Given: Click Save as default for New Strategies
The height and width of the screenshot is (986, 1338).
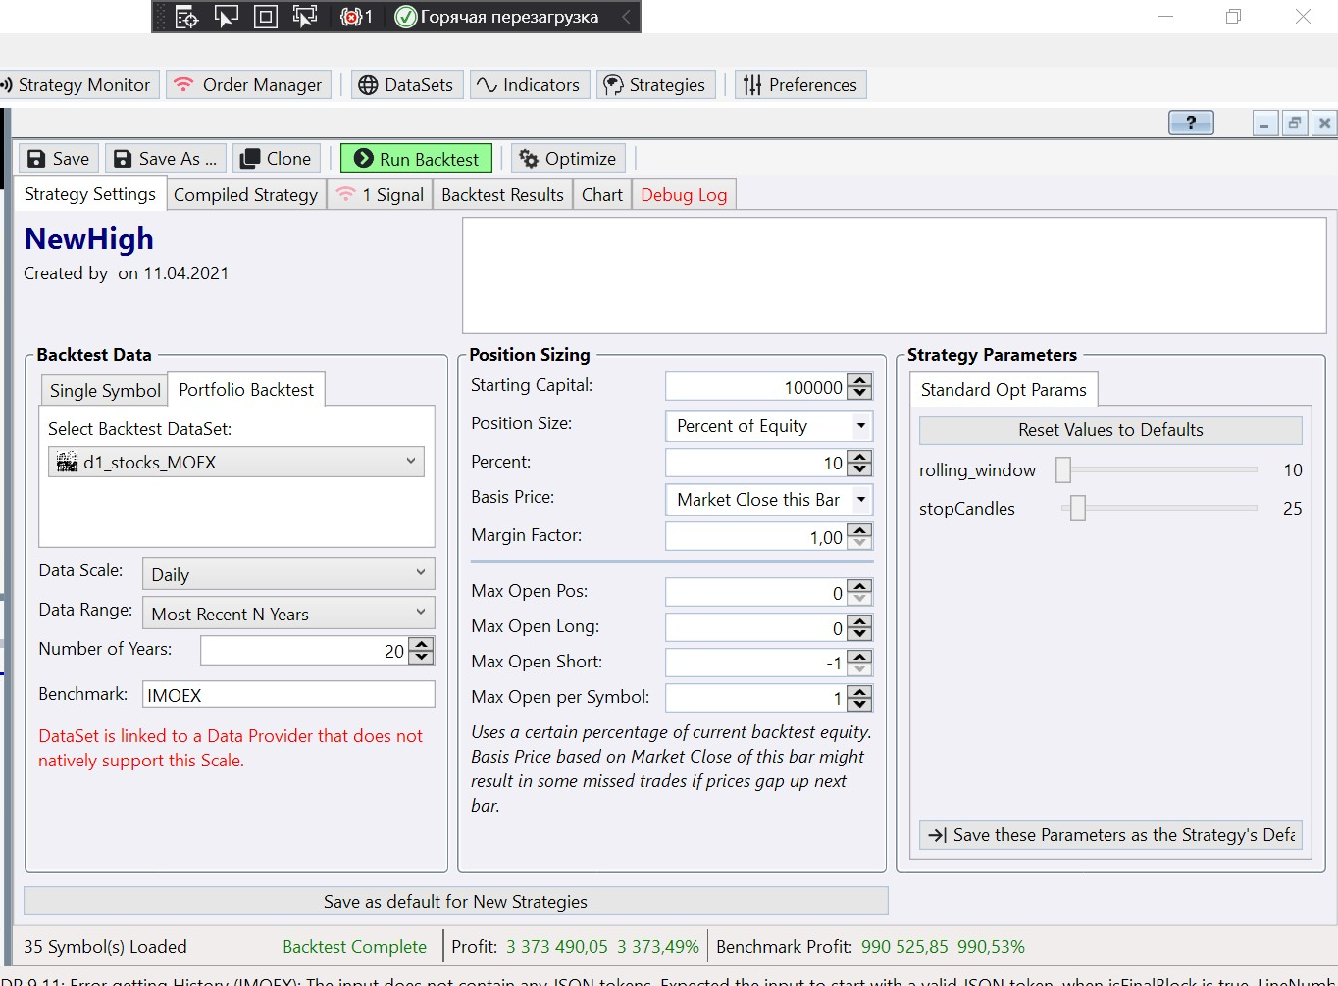Looking at the screenshot, I should click(x=455, y=902).
